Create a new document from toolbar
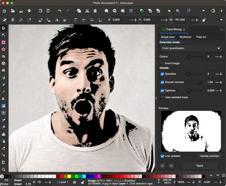Screen dimensions: 226x186 (4, 11)
